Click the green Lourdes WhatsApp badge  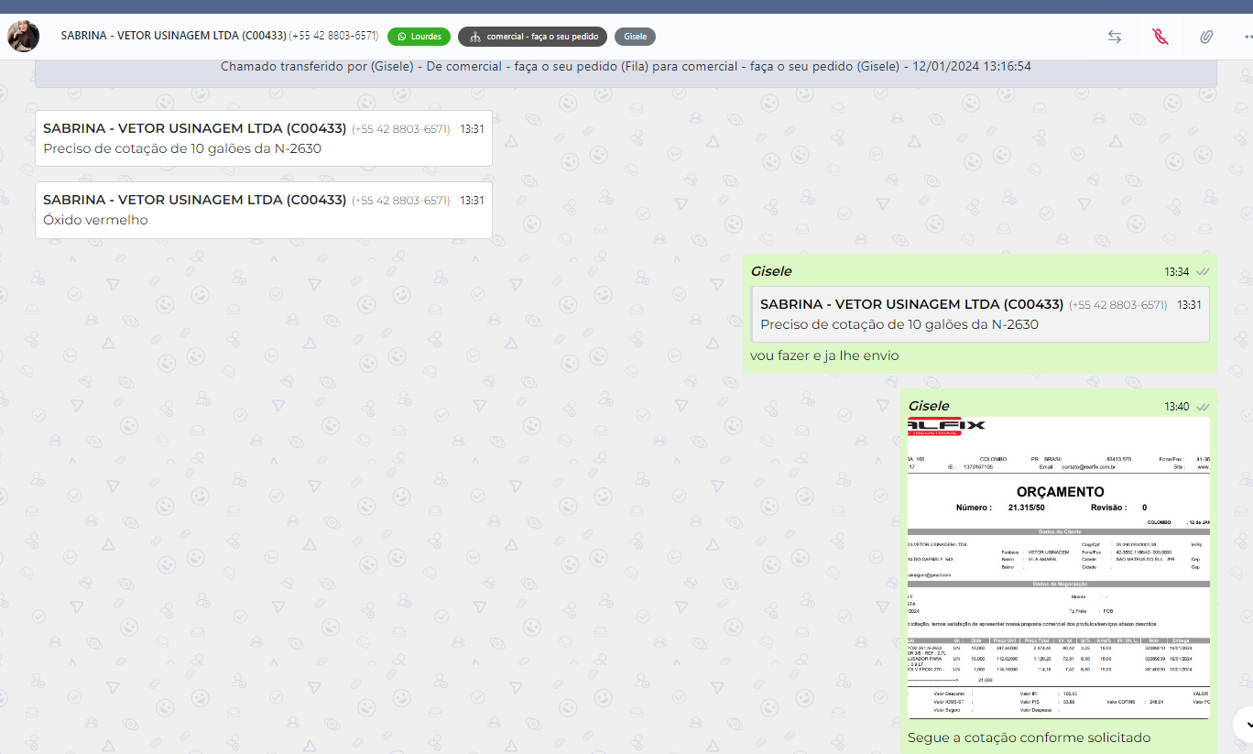pos(419,37)
